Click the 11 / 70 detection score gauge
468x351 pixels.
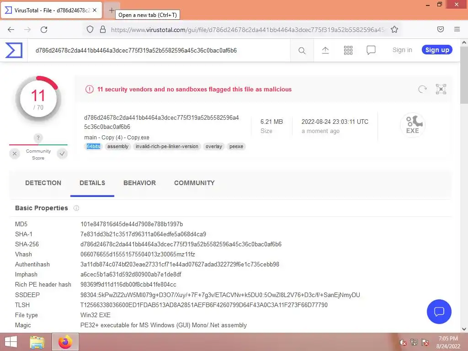[38, 99]
